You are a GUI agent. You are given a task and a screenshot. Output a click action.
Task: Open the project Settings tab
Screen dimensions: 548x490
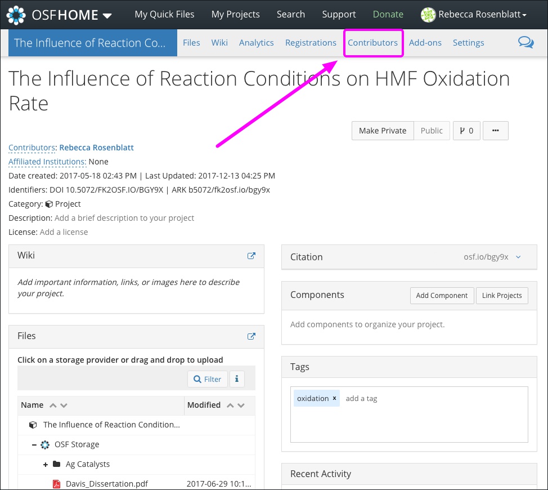[468, 43]
